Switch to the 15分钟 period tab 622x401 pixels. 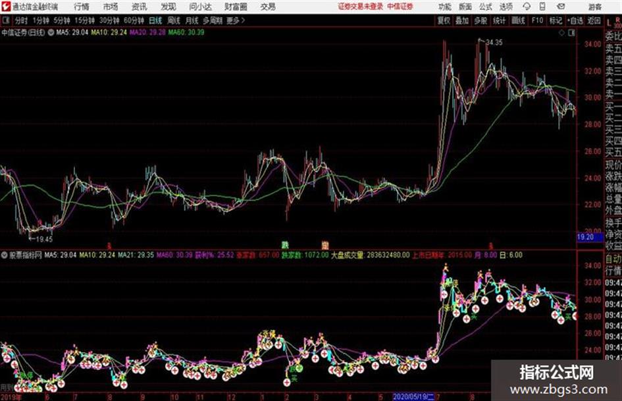click(84, 20)
